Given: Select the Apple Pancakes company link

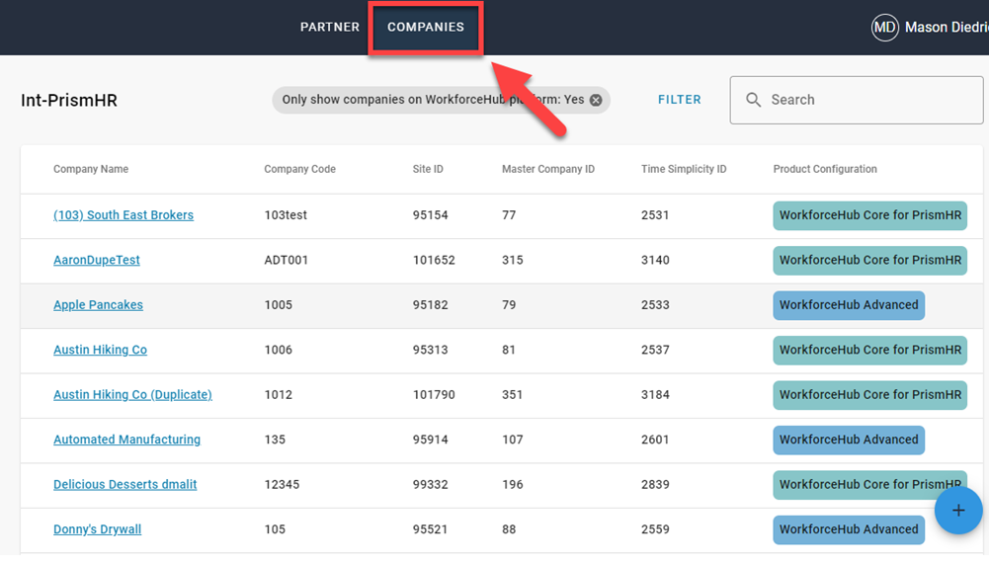Looking at the screenshot, I should point(98,305).
